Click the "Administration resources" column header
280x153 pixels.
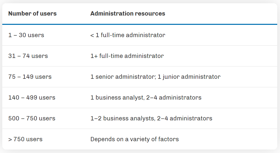point(128,14)
